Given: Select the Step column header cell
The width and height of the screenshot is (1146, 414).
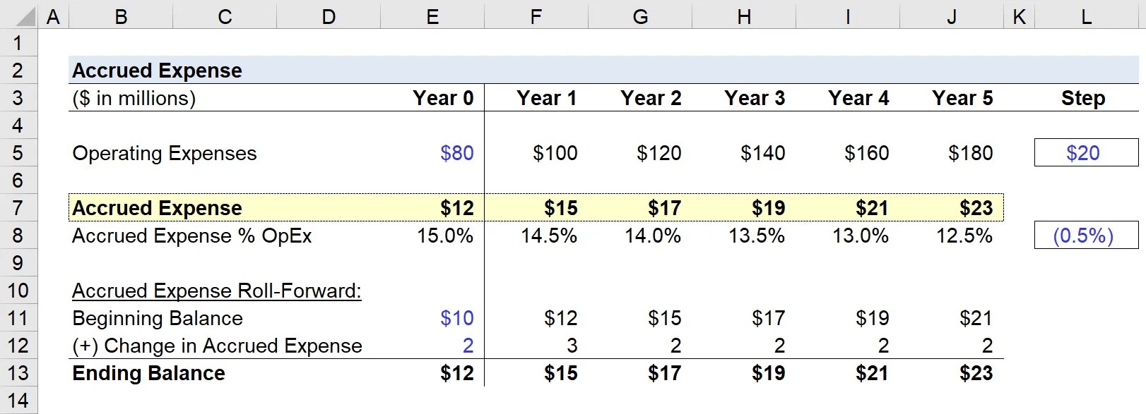Looking at the screenshot, I should pyautogui.click(x=1082, y=98).
